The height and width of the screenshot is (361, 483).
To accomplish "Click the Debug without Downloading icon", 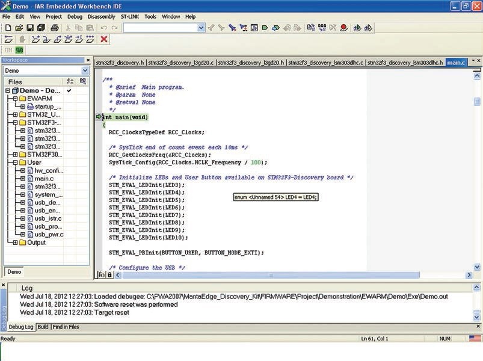I will pos(368,28).
